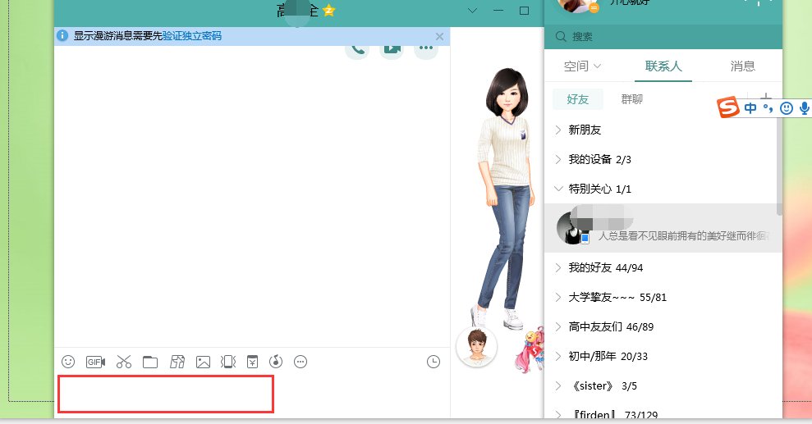Viewport: 812px width, 424px height.
Task: Click the add plus button in contacts panel
Action: pos(765,98)
